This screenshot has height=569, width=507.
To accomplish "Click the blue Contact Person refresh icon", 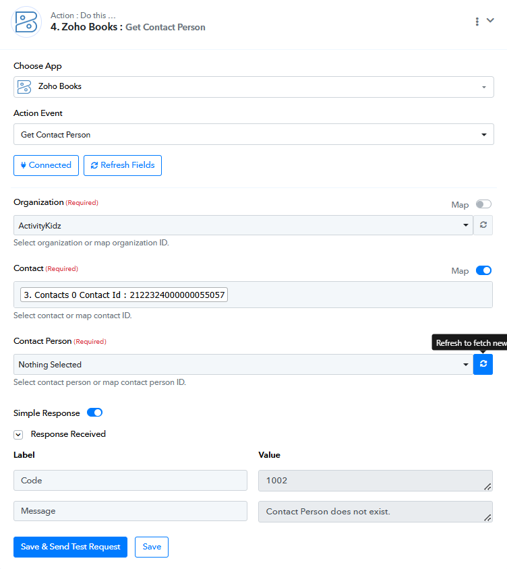I will 483,364.
